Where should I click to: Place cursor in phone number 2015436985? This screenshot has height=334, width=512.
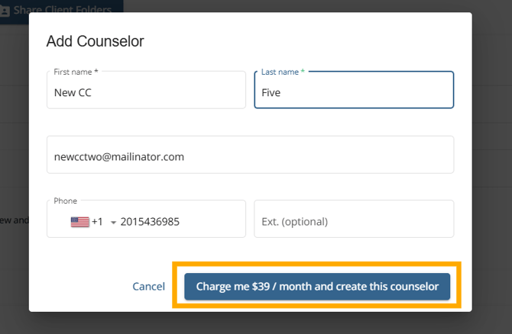click(x=150, y=222)
